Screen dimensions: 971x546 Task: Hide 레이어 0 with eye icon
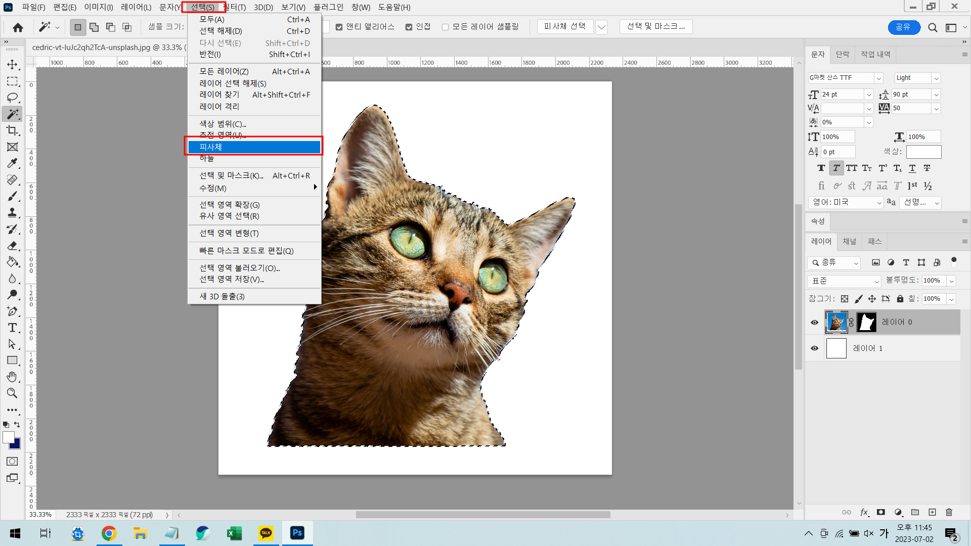coord(814,322)
